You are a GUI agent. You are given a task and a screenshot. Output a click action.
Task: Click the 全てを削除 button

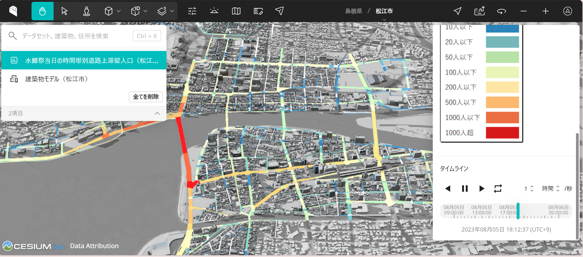pos(146,97)
